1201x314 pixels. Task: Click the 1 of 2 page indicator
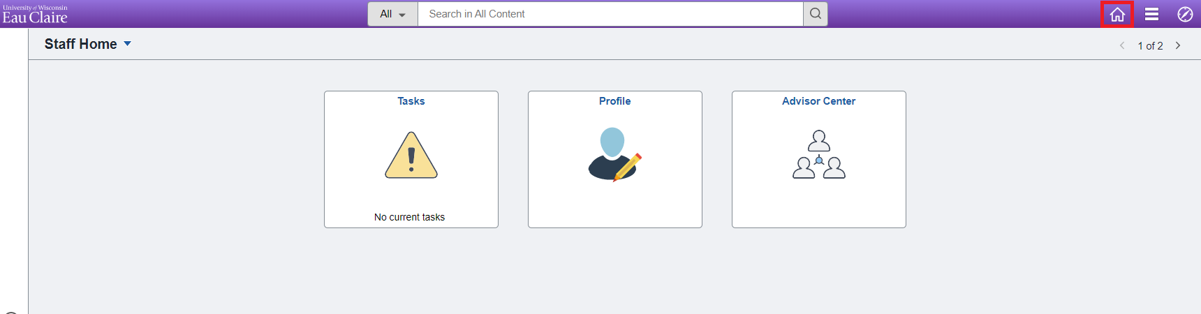1150,45
